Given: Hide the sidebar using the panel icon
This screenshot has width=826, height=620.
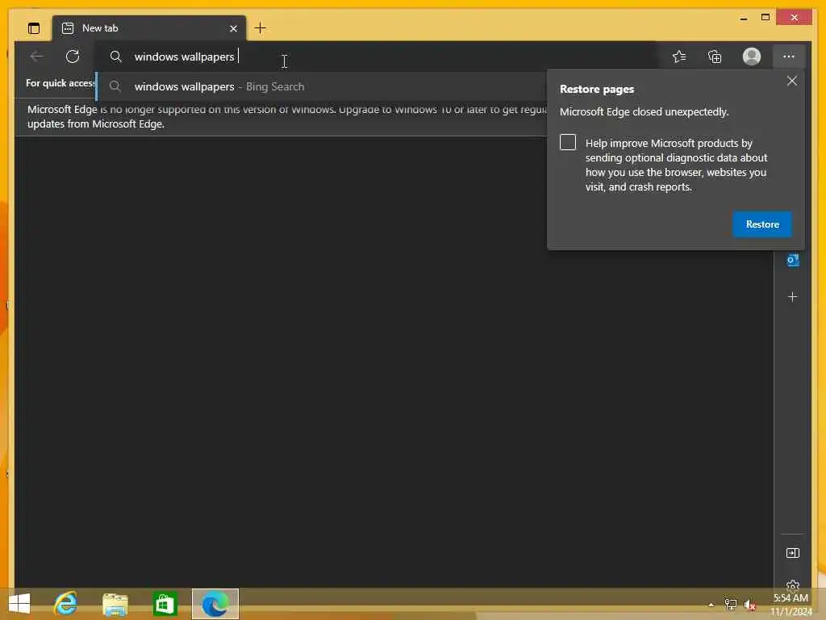Looking at the screenshot, I should 792,553.
